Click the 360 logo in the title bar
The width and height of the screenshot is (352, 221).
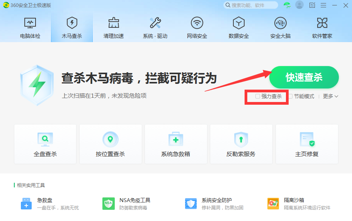click(6, 5)
